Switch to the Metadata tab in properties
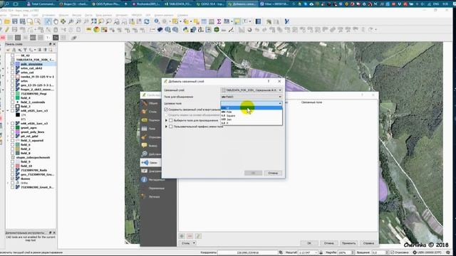The image size is (456, 256). [154, 180]
